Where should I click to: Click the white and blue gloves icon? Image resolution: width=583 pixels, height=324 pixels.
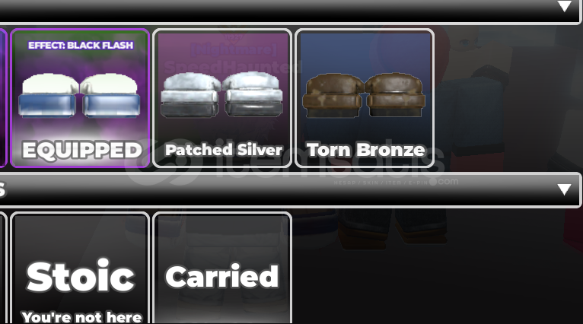pos(81,96)
